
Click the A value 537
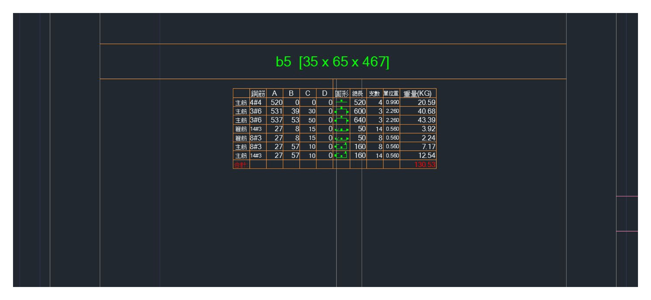276,120
